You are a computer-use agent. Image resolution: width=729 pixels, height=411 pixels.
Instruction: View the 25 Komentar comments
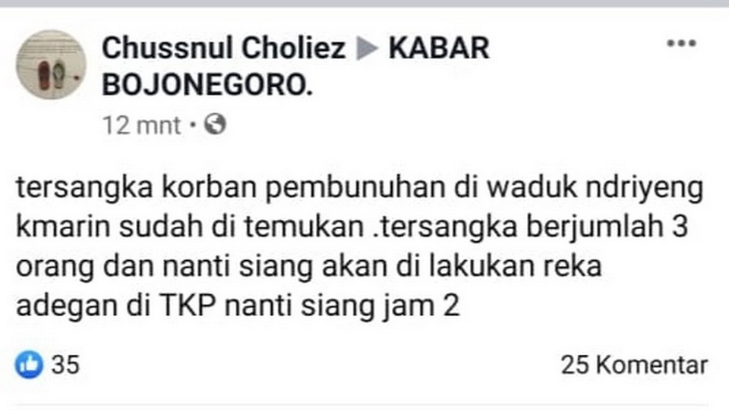click(634, 365)
